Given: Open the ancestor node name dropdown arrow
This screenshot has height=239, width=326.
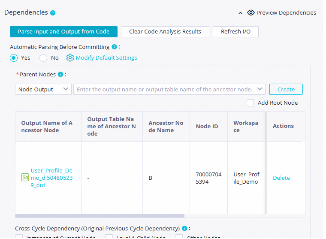Looking at the screenshot, I should point(260,89).
